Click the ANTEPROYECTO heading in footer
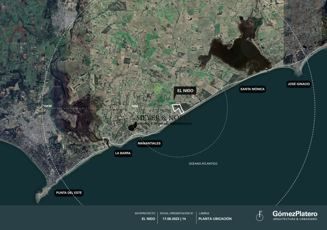The image size is (327, 230). 145,213
